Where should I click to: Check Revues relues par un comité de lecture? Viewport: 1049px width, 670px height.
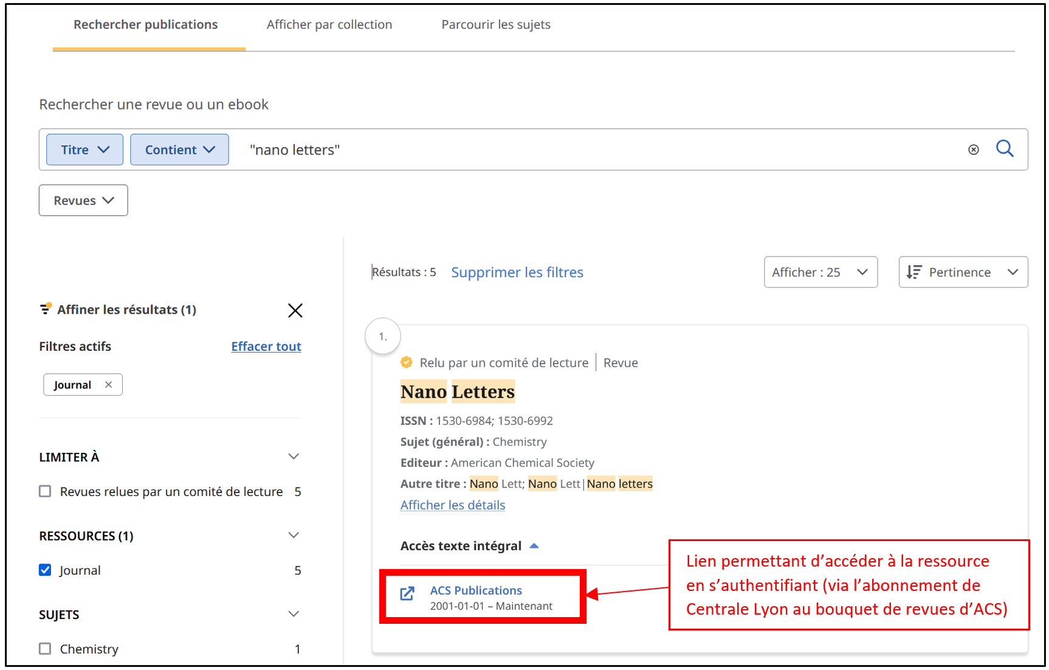[45, 491]
